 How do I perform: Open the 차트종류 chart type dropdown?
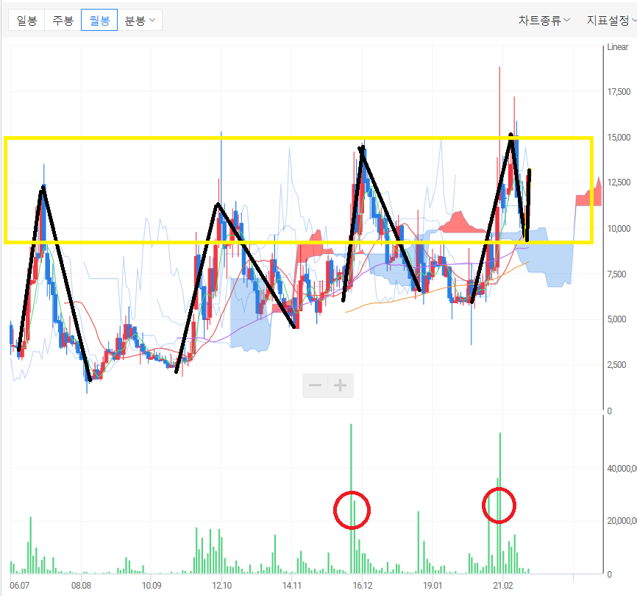[x=544, y=20]
